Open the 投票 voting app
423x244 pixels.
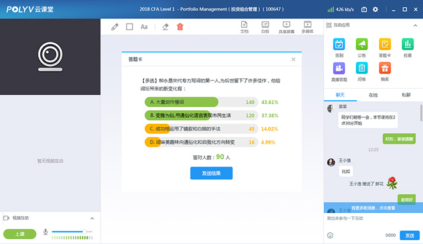[x=408, y=47]
